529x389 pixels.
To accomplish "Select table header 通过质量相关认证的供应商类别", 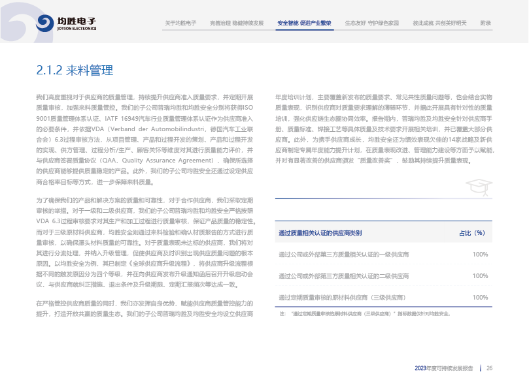I will tap(320, 232).
